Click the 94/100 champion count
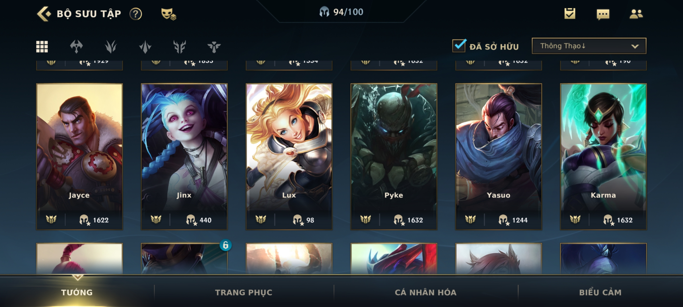 [341, 12]
